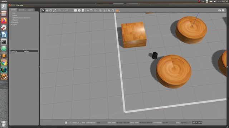Image resolution: width=229 pixels, height=128 pixels.
Task: Open the system settings gear in the top bar
Action: pos(227,1)
